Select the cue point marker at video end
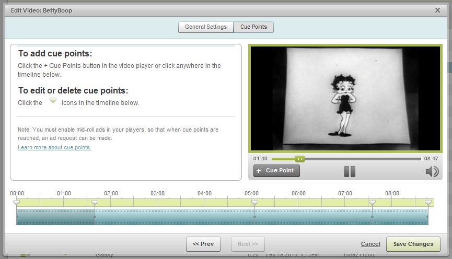 428,203
